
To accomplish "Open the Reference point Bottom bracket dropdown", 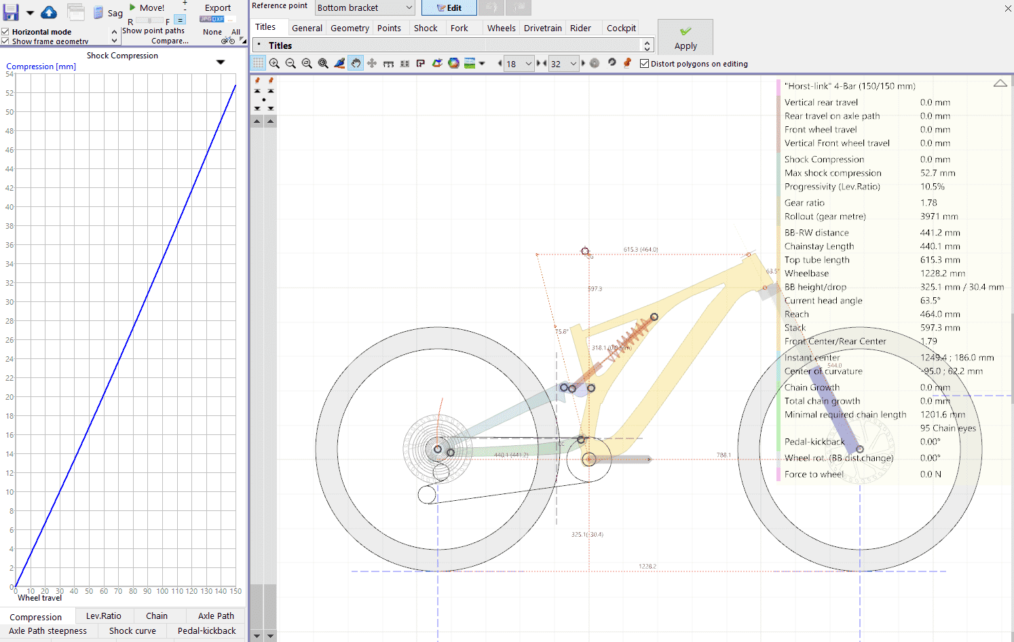I will pos(365,8).
